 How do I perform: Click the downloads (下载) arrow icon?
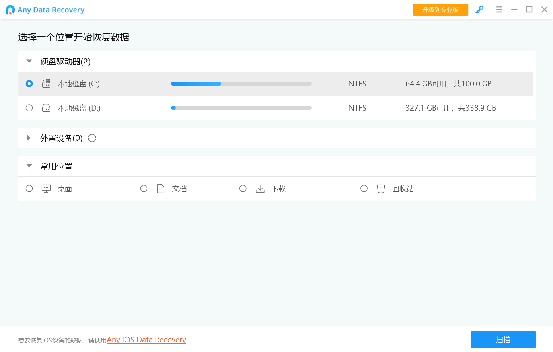point(260,189)
